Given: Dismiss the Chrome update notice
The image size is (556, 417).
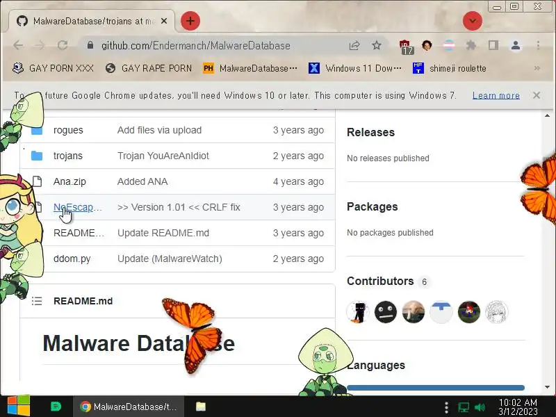Looking at the screenshot, I should click(x=537, y=95).
